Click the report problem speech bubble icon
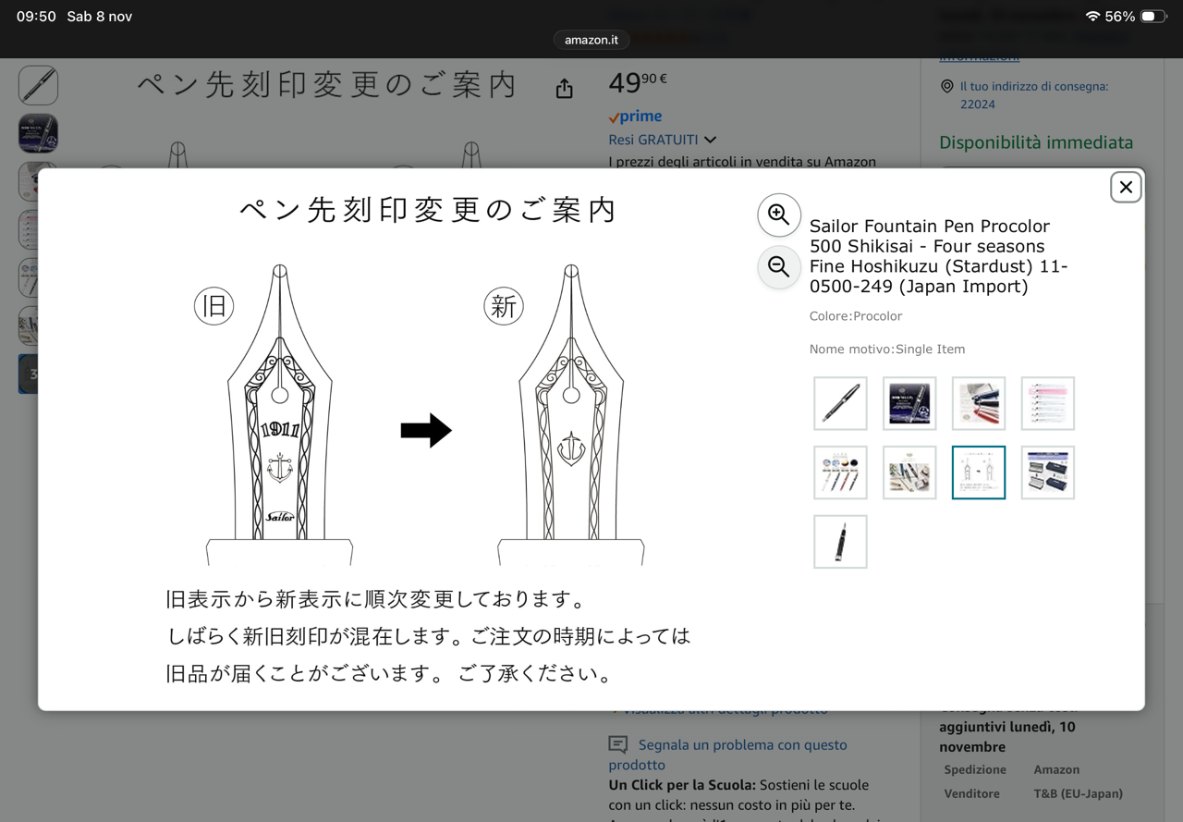1183x822 pixels. (x=617, y=745)
